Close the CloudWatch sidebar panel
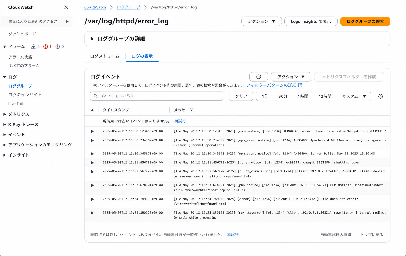This screenshot has width=406, height=256. coord(66,7)
